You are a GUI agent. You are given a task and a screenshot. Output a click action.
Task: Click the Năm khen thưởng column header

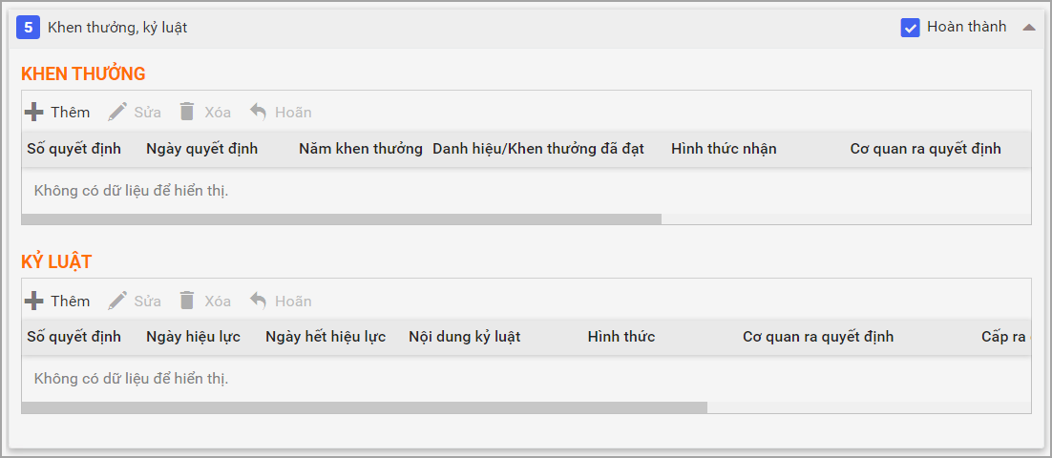(x=360, y=149)
